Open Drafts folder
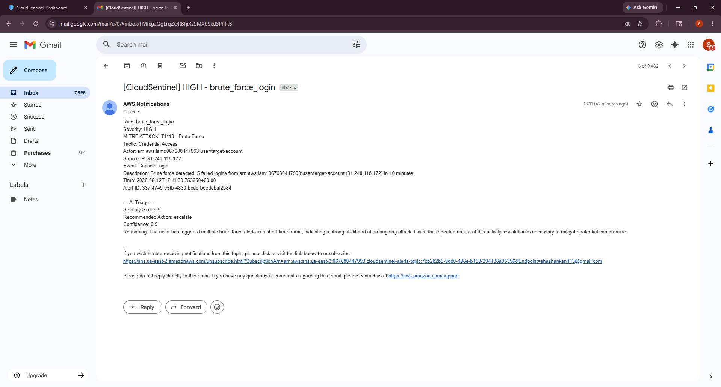Screen dimensions: 721x387 click(x=45, y=141)
